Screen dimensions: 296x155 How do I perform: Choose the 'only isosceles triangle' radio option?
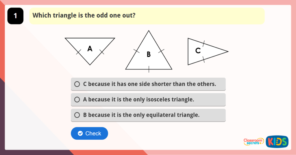click(x=77, y=100)
